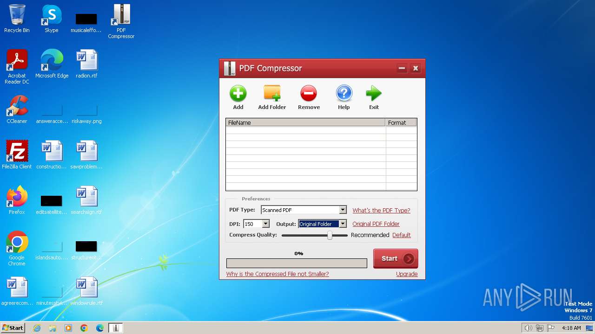Select Acrobat Reader DC desktop icon
The height and width of the screenshot is (334, 595).
(x=17, y=67)
